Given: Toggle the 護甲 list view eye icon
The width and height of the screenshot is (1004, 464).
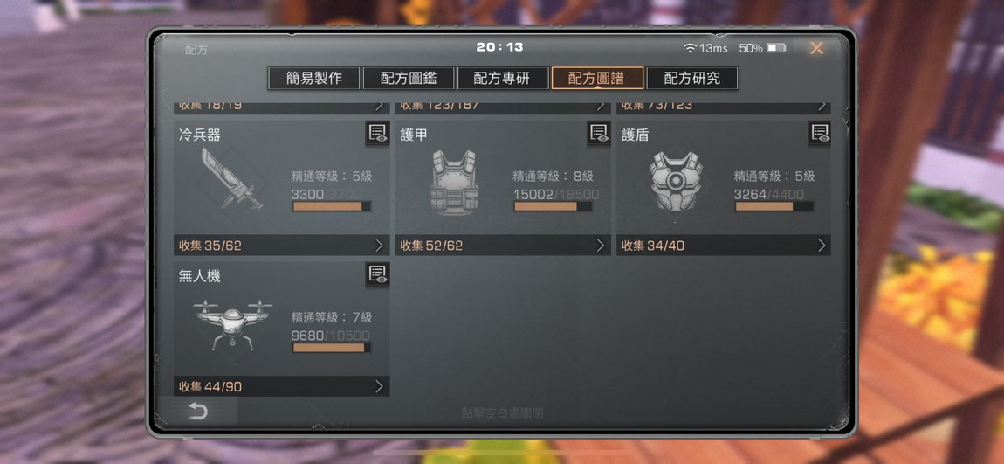Looking at the screenshot, I should 599,134.
